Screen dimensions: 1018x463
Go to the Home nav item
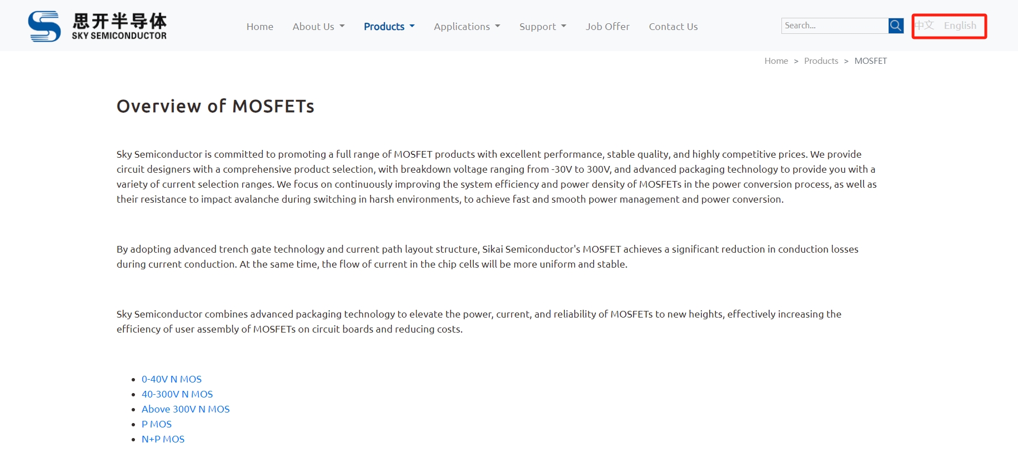tap(260, 27)
